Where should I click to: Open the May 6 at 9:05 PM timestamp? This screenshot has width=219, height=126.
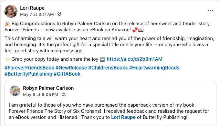pyautogui.click(x=40, y=95)
